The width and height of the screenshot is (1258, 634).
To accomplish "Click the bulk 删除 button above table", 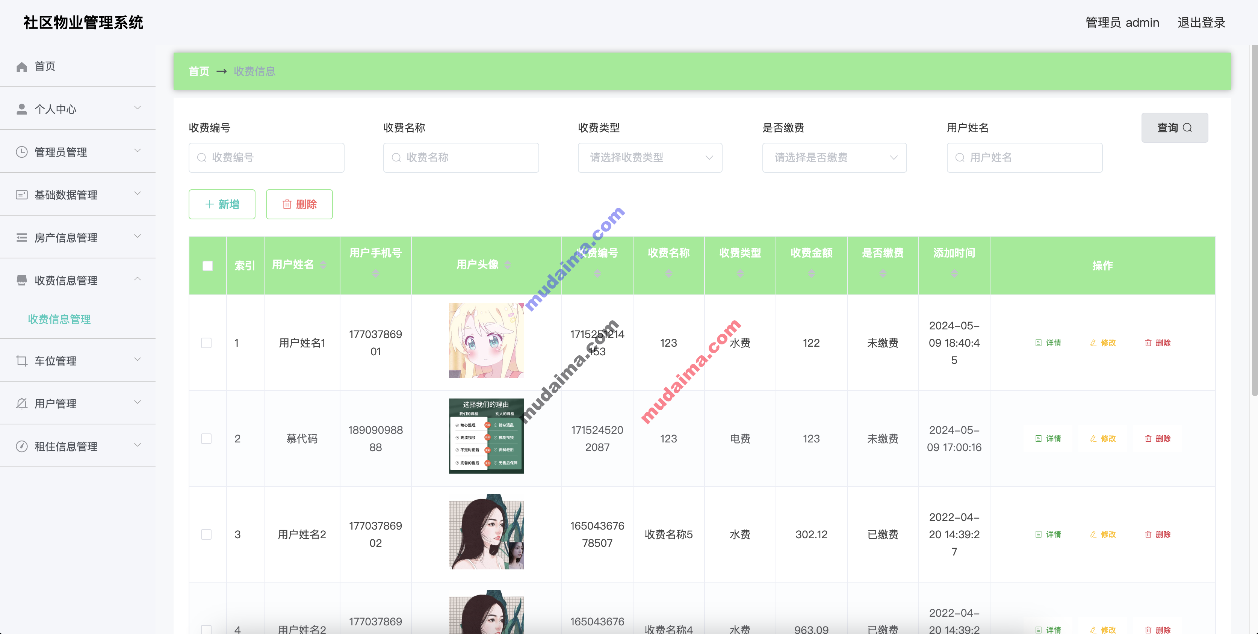I will point(299,204).
